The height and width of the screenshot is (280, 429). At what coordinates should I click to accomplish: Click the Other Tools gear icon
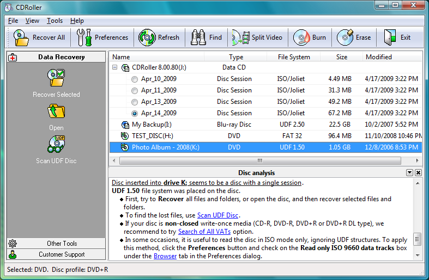13,243
